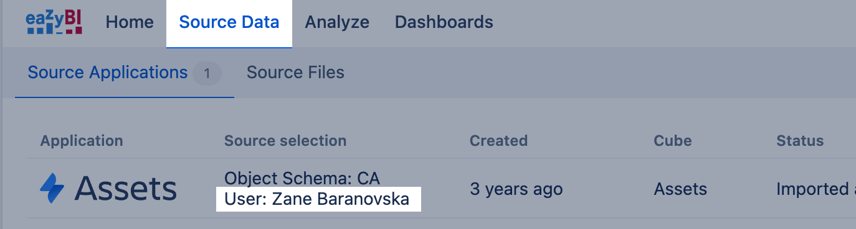
Task: Click the Cube column header
Action: (x=673, y=141)
